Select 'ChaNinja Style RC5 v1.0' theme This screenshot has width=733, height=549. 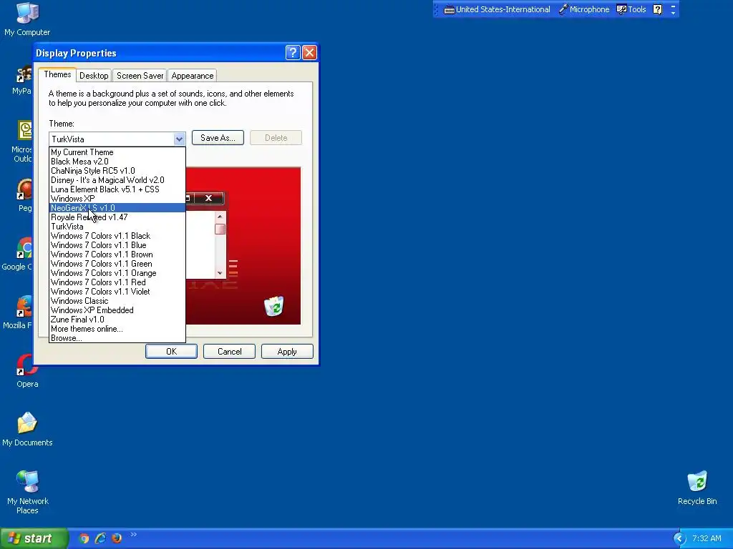[117, 171]
